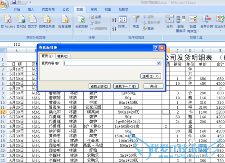Click 编辑链接 edit links item
The width and height of the screenshot is (225, 163).
tap(99, 29)
